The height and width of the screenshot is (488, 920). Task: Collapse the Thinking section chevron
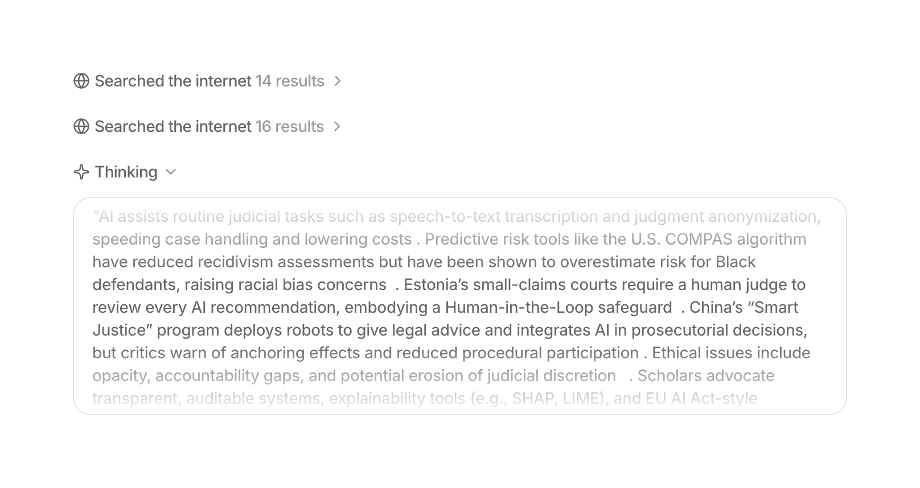click(171, 172)
